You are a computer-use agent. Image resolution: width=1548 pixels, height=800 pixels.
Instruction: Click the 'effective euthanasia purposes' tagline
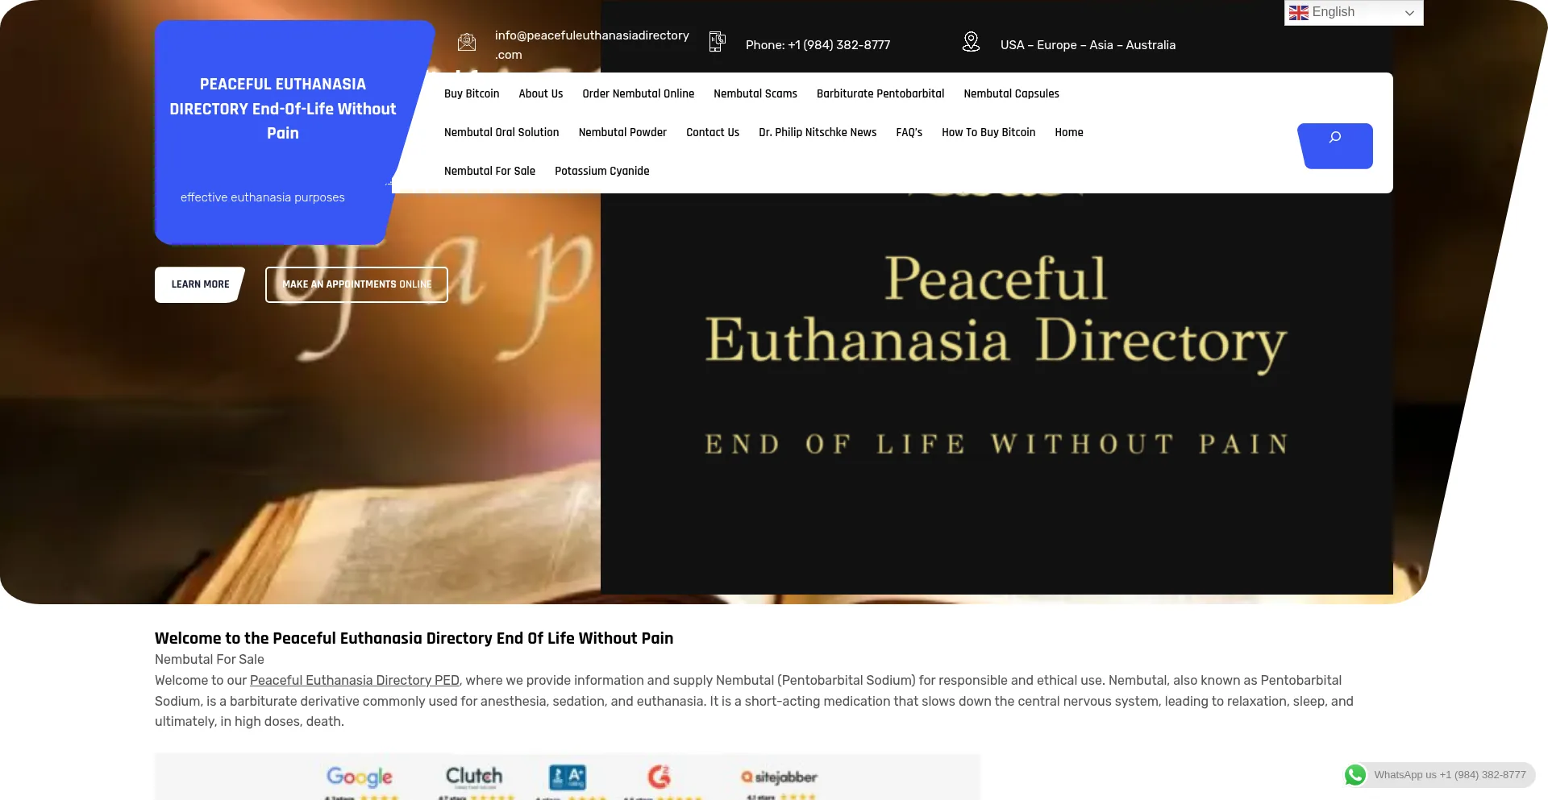tap(263, 197)
